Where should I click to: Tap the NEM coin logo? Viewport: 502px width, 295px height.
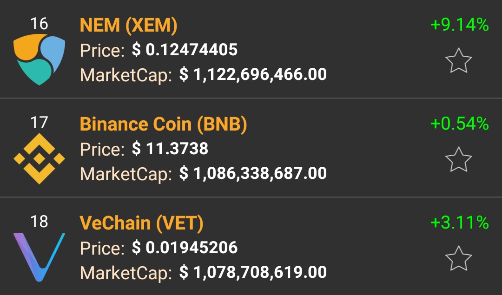39,59
